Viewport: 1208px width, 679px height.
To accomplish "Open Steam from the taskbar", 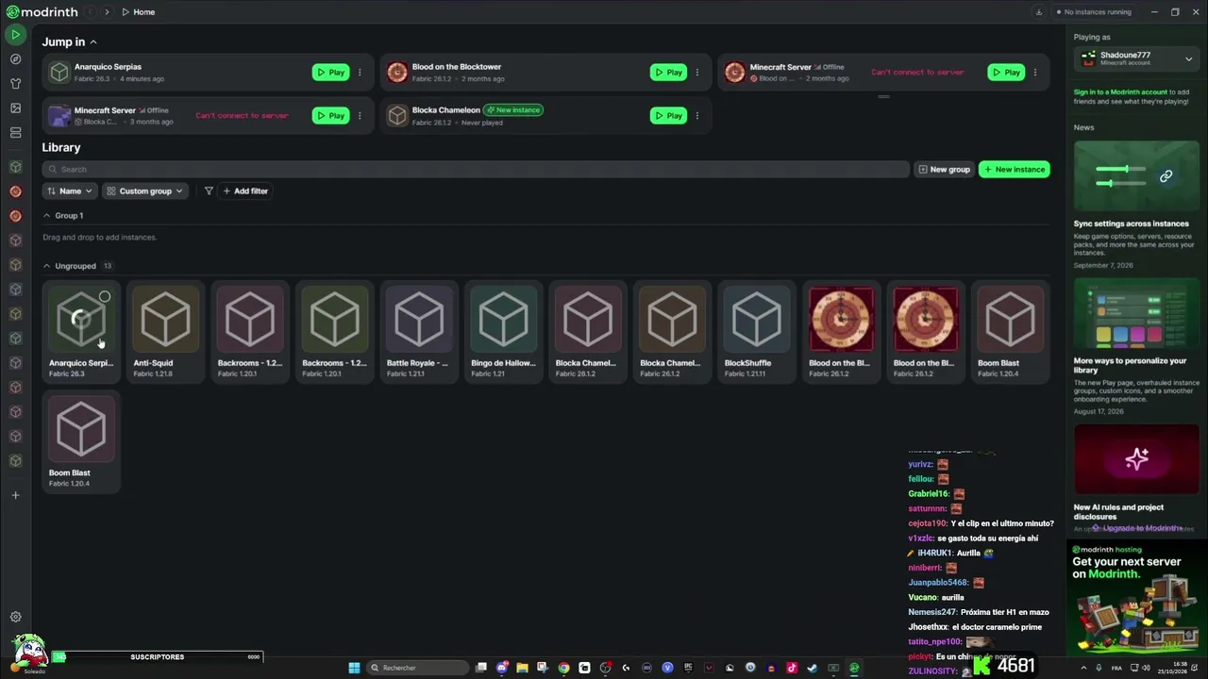I will coord(813,668).
